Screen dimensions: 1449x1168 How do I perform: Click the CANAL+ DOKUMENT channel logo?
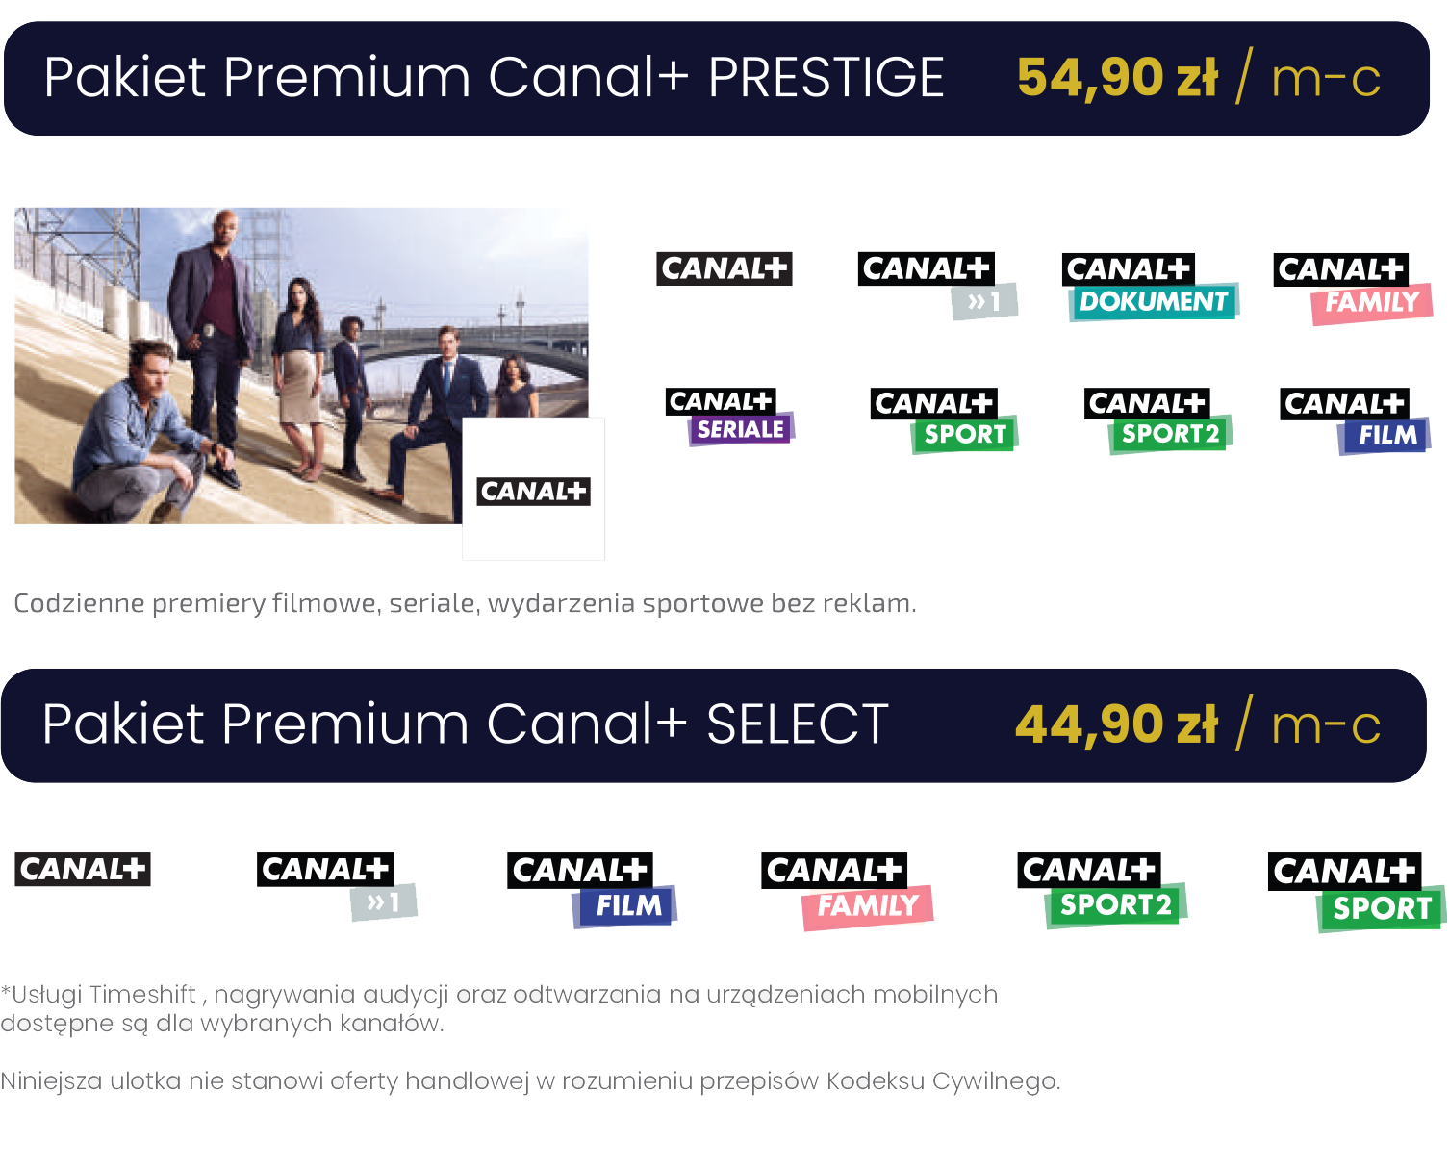1151,286
